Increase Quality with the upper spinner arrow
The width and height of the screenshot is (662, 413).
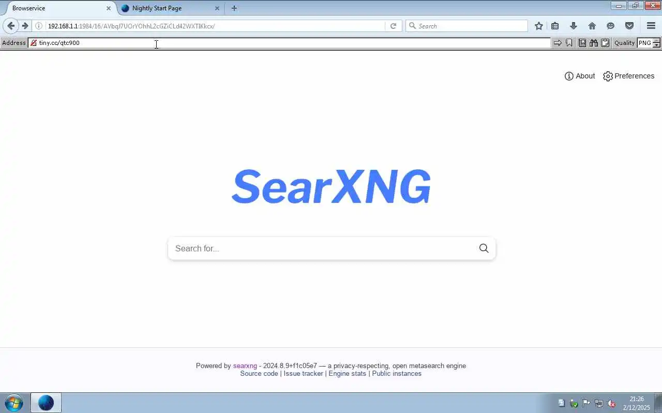click(656, 40)
